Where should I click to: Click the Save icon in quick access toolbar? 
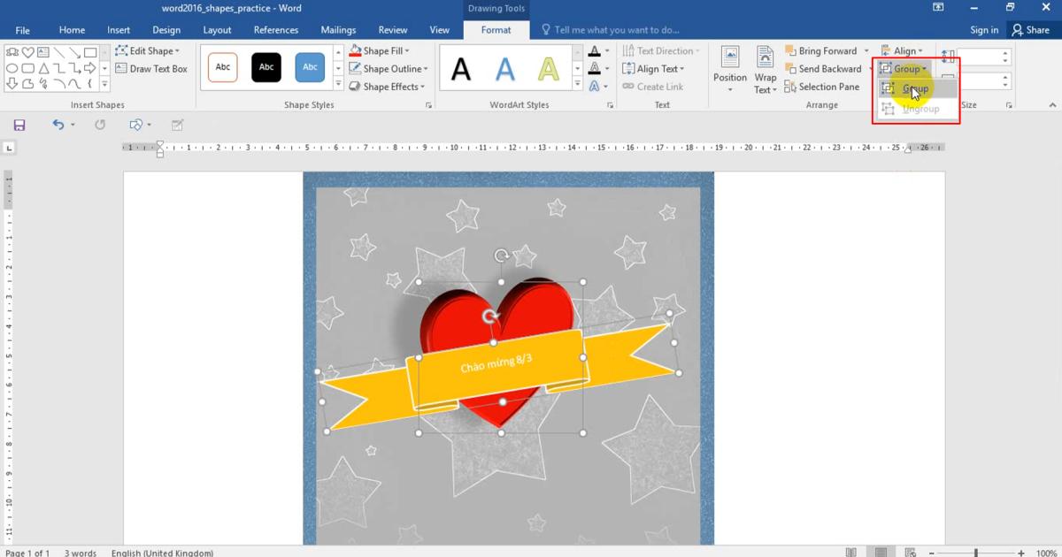pos(19,126)
